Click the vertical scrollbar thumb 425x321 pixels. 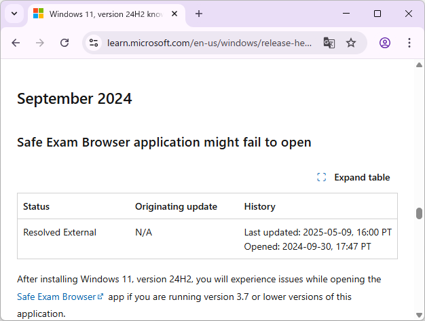point(419,213)
